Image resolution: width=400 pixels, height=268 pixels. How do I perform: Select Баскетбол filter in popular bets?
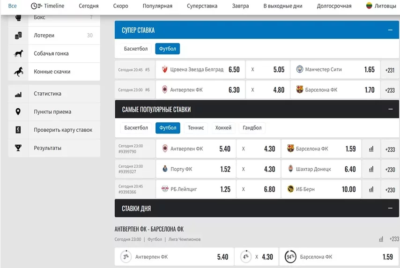click(136, 128)
